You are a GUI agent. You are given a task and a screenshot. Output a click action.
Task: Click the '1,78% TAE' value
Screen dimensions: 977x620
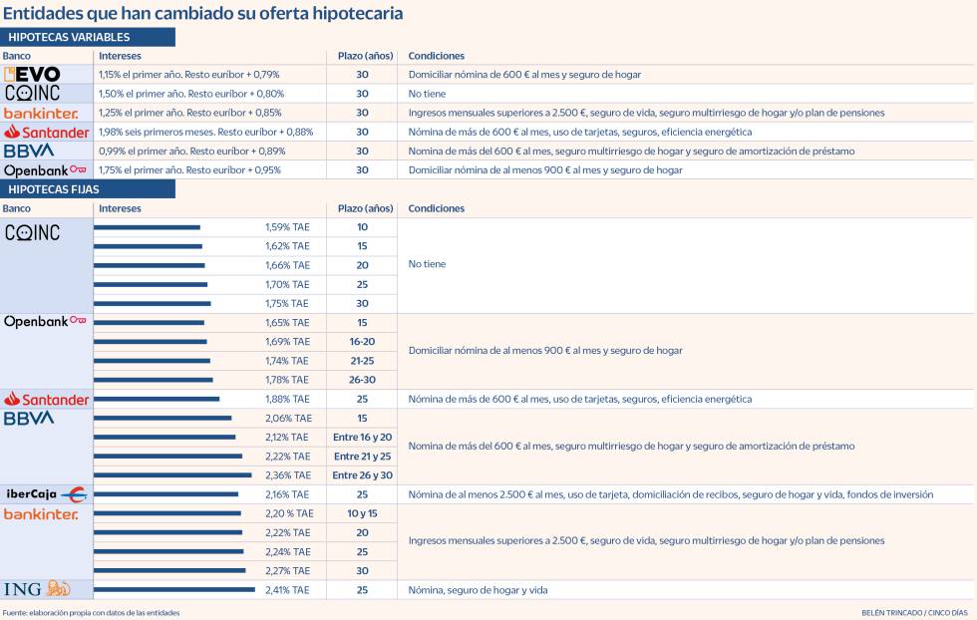(287, 380)
